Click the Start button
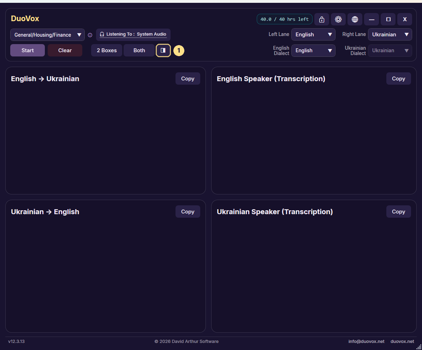 28,50
